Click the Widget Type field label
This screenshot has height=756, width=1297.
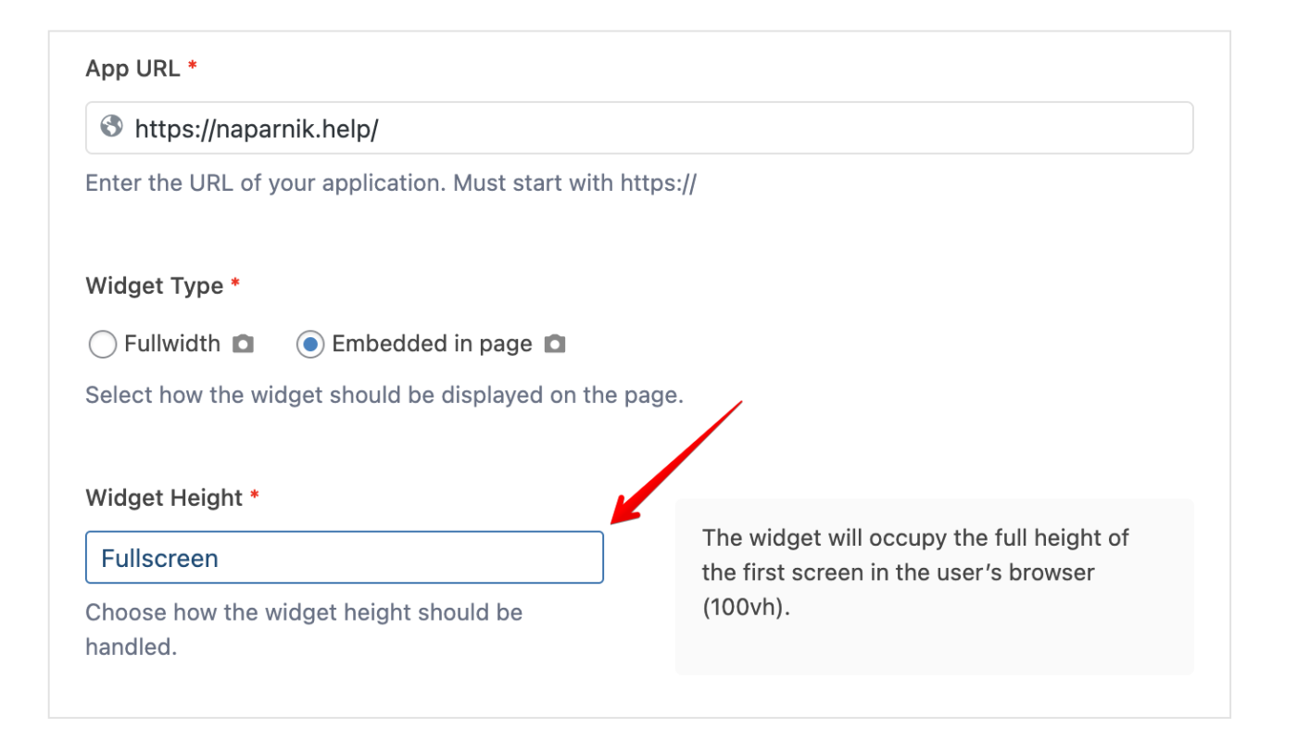(154, 285)
